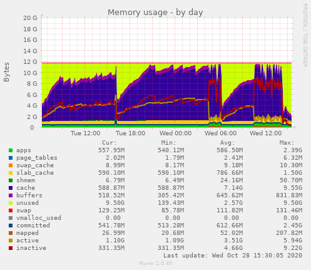Click the swap_cache orange legend swatch
This screenshot has width=311, height=270.
11,165
